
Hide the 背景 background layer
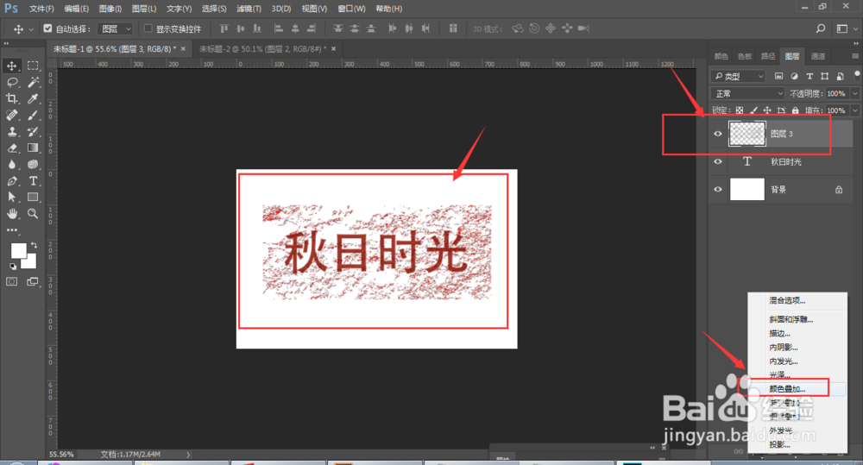718,189
